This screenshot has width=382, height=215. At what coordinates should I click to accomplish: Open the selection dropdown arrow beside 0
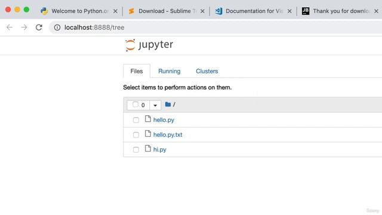(155, 105)
